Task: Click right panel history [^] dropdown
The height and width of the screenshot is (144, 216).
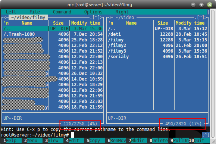Action: [201, 18]
